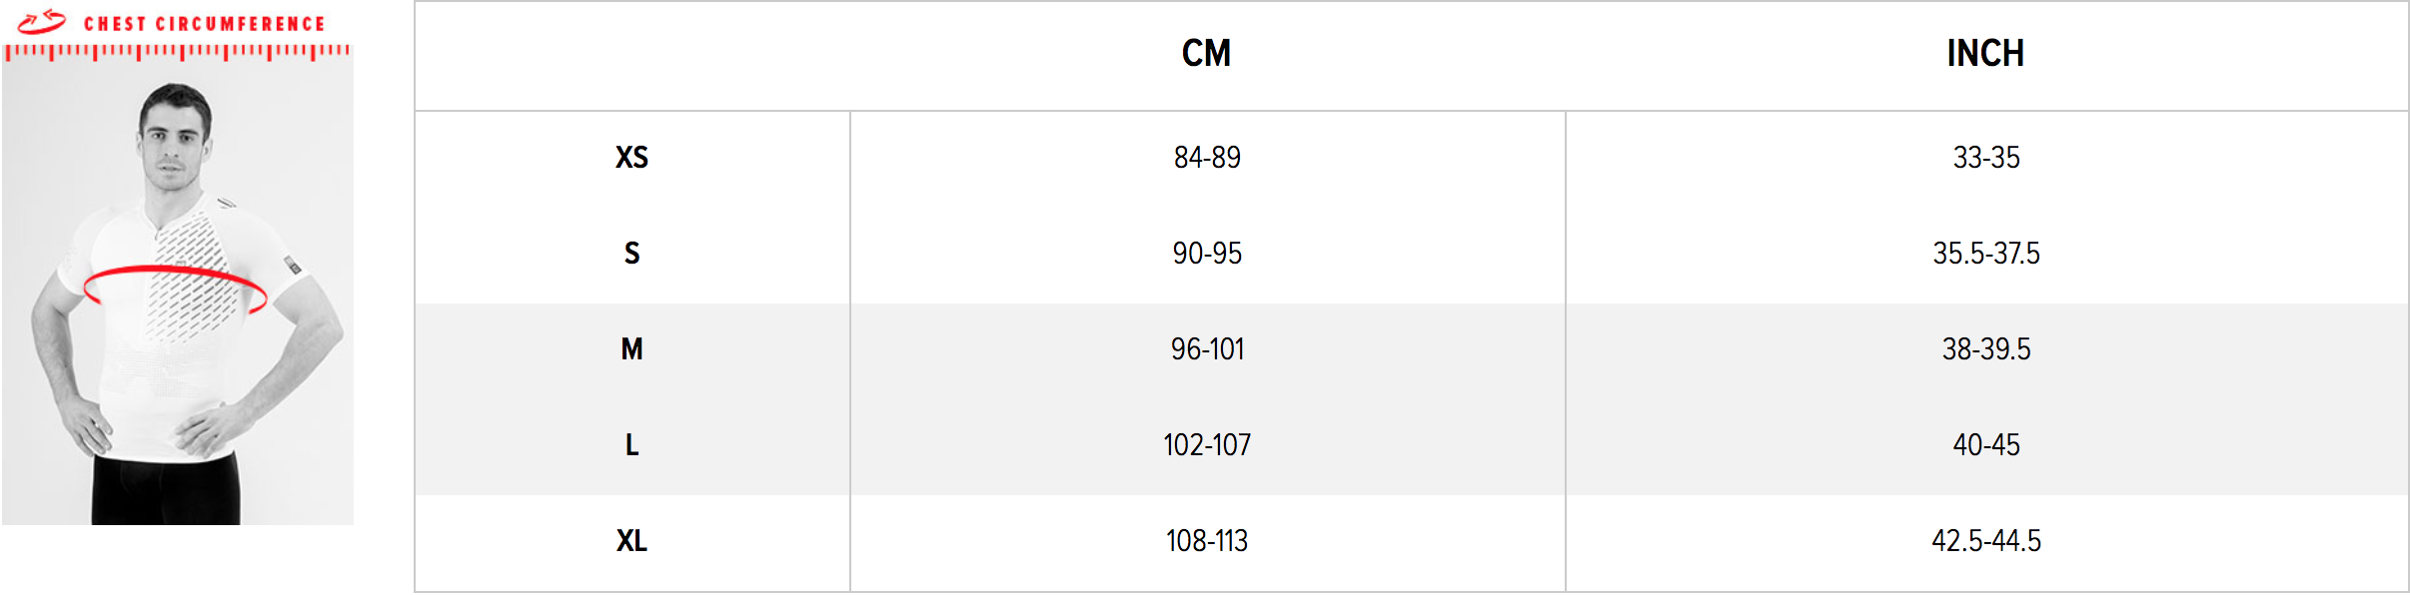Select the INCH column header
This screenshot has height=595, width=2410.
coord(1985,54)
